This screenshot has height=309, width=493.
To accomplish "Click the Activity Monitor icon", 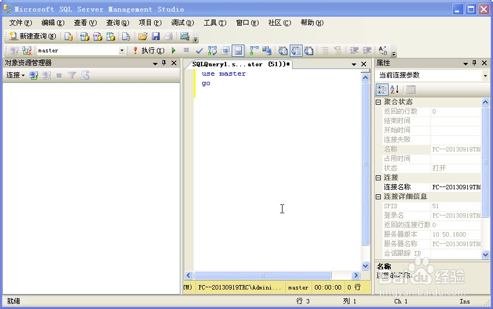I will [x=185, y=36].
